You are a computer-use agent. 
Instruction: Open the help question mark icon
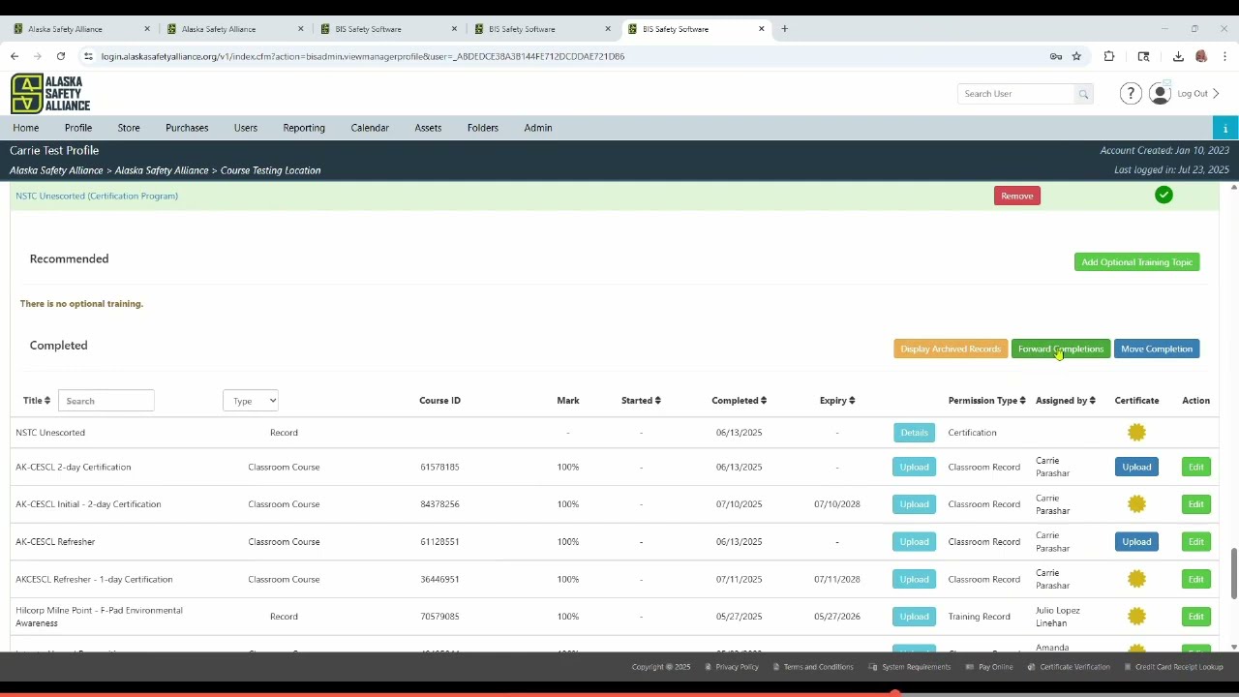1131,94
